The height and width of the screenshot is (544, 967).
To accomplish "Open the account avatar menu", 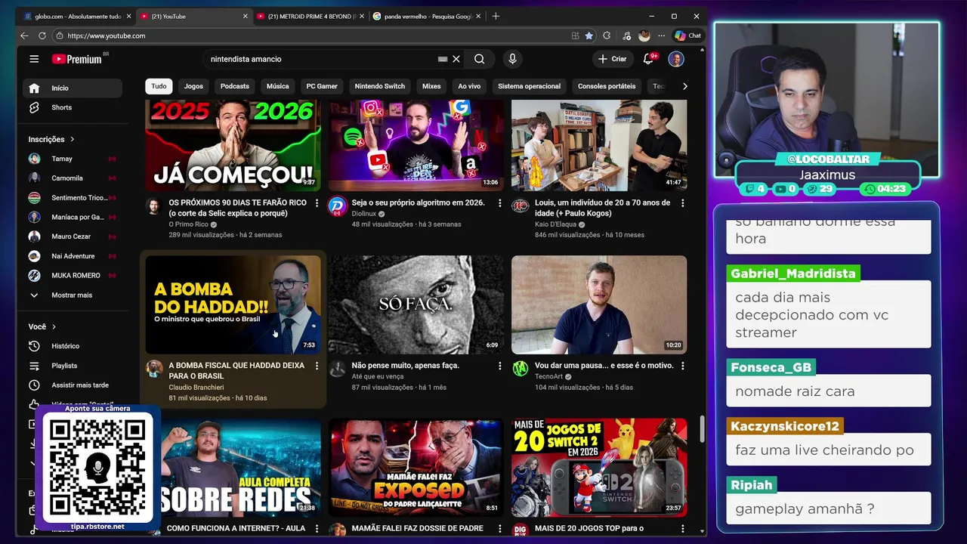I will point(676,59).
